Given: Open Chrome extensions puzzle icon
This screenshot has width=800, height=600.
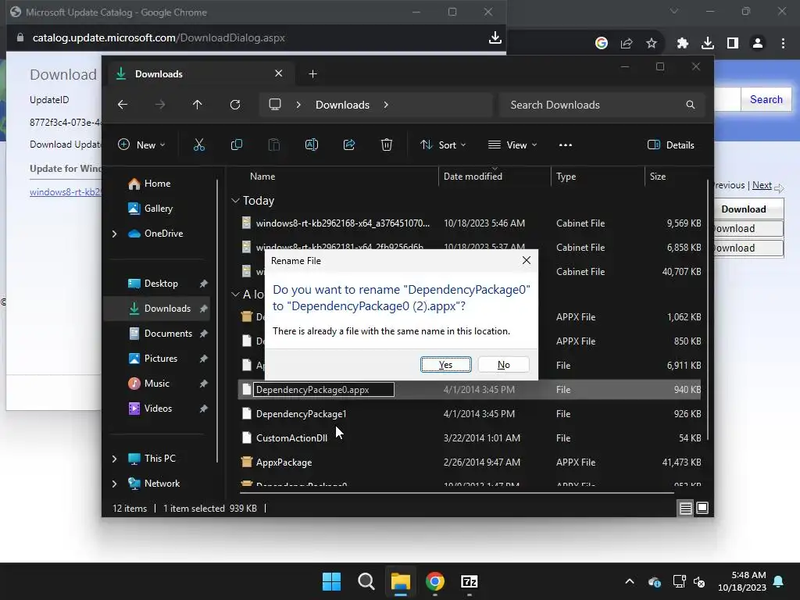Looking at the screenshot, I should [x=682, y=44].
